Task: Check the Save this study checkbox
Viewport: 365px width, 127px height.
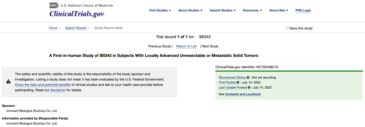Action: click(x=287, y=28)
